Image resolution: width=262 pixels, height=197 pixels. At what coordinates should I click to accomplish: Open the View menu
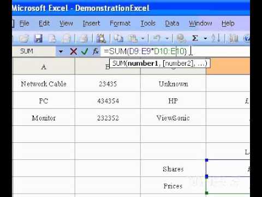(66, 24)
